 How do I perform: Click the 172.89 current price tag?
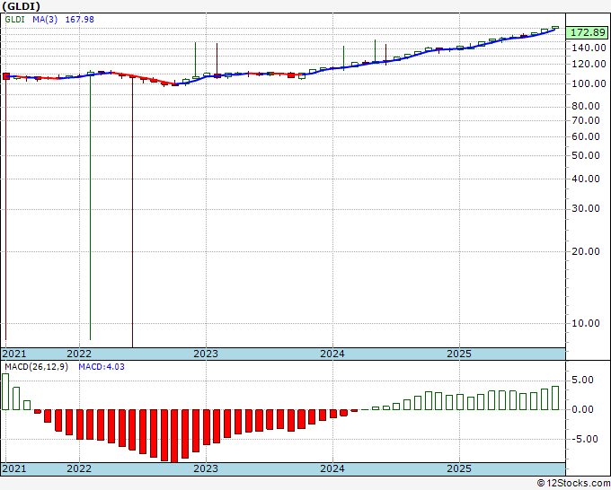[x=588, y=32]
